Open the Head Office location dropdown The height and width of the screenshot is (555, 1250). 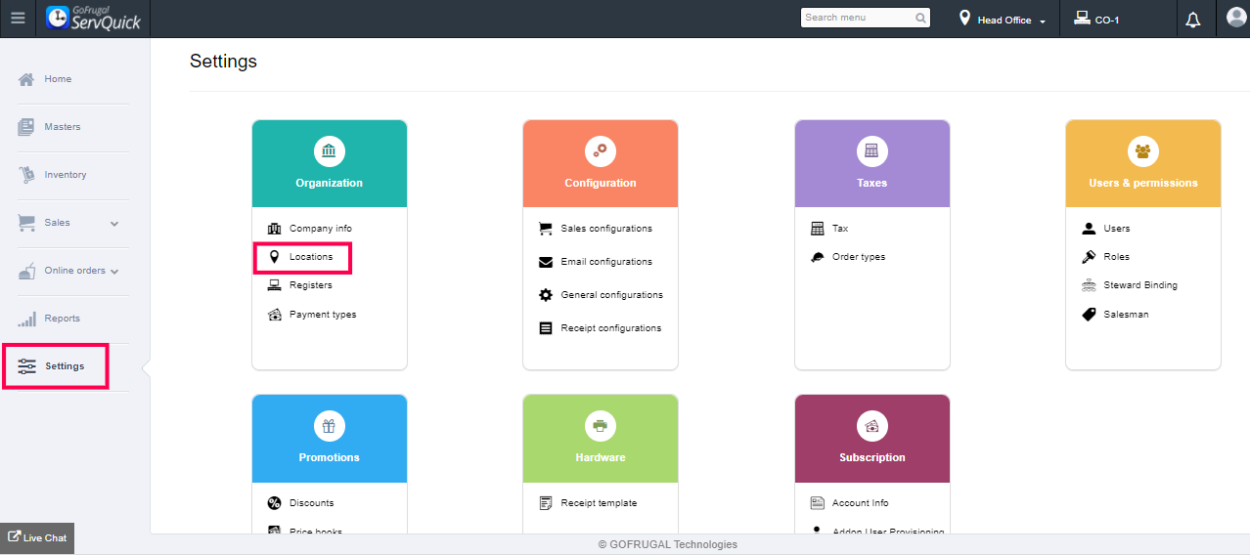[x=1003, y=20]
